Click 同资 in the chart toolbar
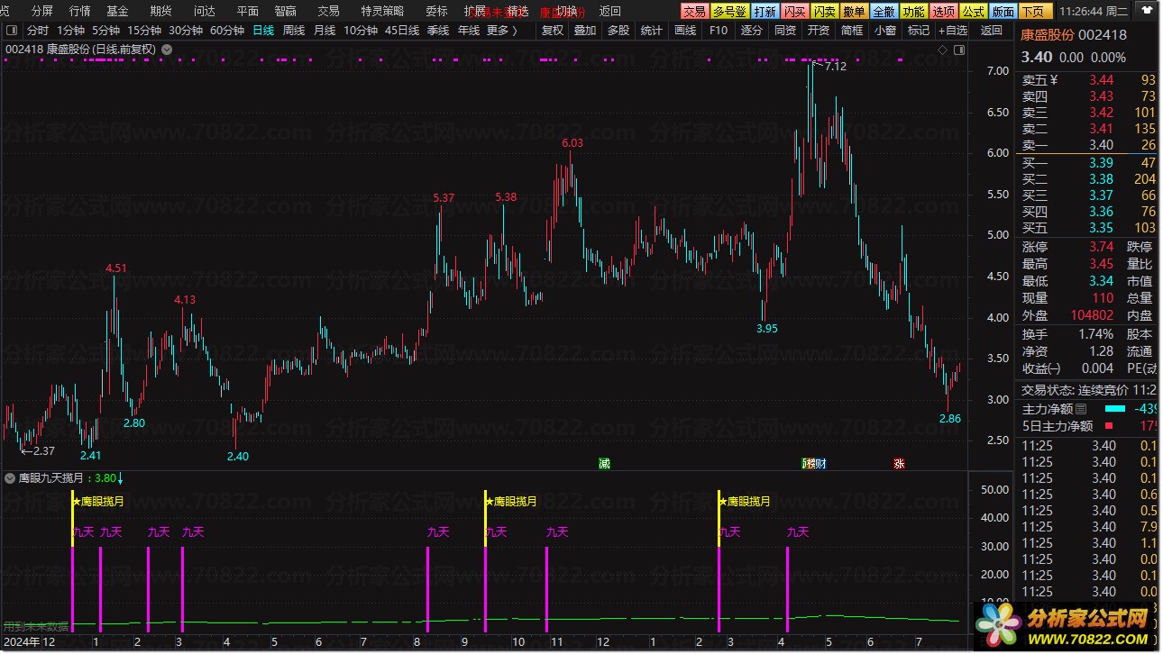1163x654 pixels. (785, 30)
